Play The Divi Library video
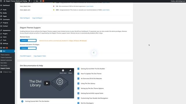 pos(47,83)
